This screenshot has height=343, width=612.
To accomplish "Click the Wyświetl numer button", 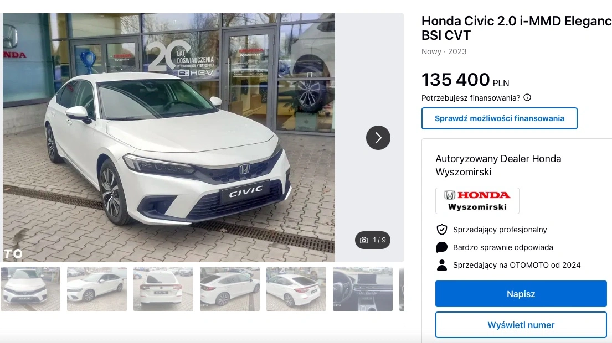I will click(x=521, y=325).
